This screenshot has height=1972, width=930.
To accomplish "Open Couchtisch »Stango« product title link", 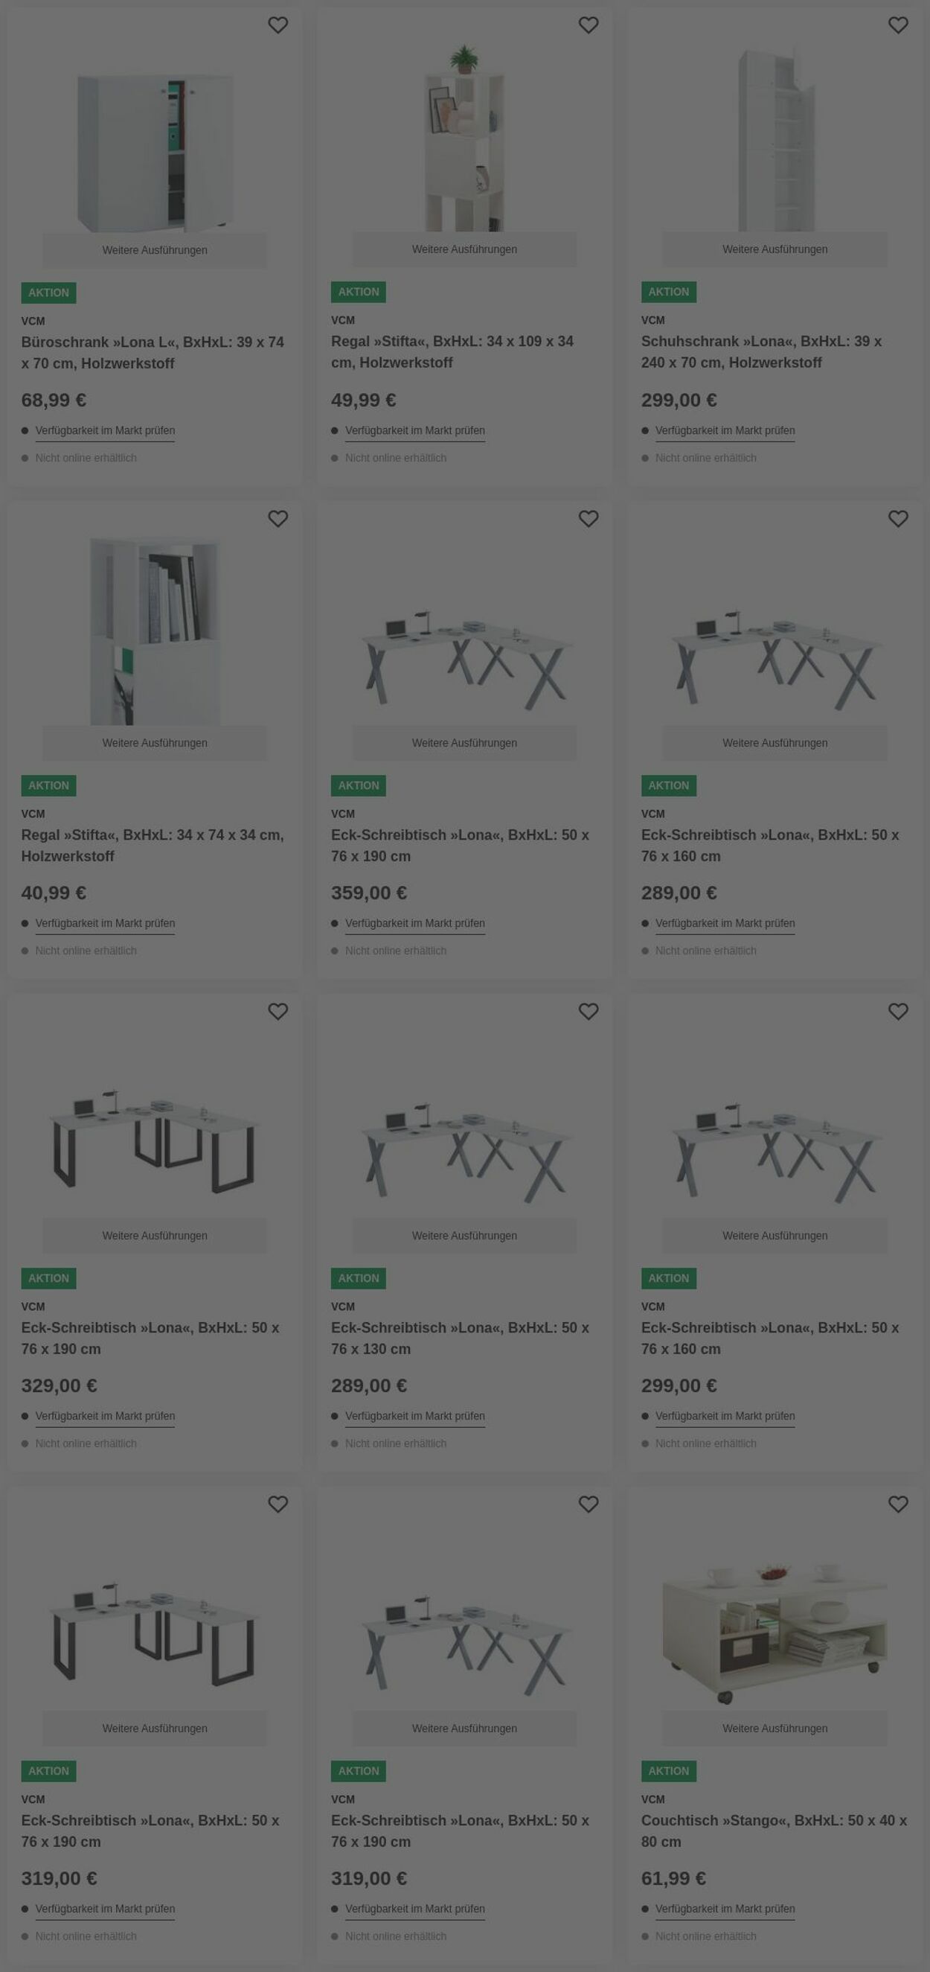I will tap(773, 1831).
